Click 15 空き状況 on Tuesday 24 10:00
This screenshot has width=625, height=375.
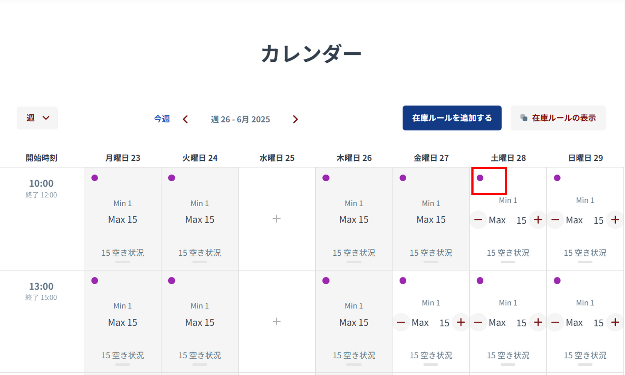(200, 253)
